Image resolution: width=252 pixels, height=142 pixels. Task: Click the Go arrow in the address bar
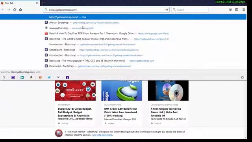[x=167, y=9]
